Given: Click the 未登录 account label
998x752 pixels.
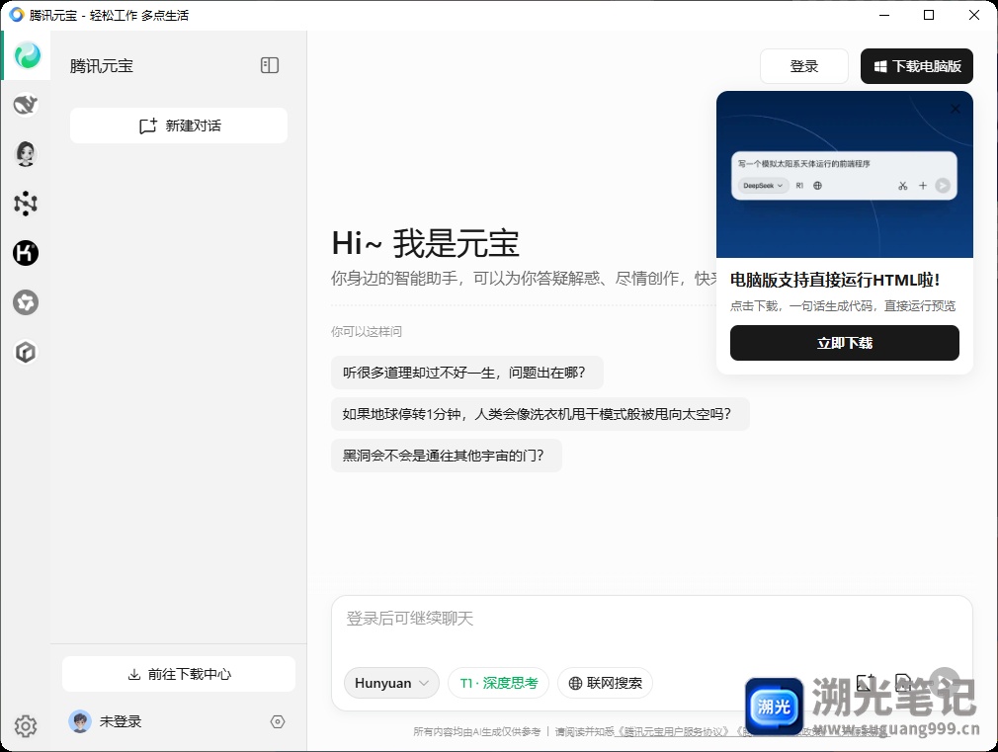Looking at the screenshot, I should pos(121,721).
